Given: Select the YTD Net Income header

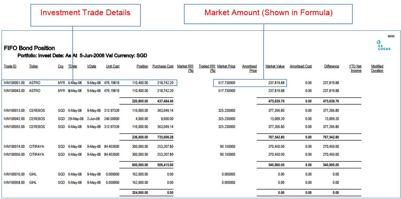Looking at the screenshot, I should click(x=355, y=68).
